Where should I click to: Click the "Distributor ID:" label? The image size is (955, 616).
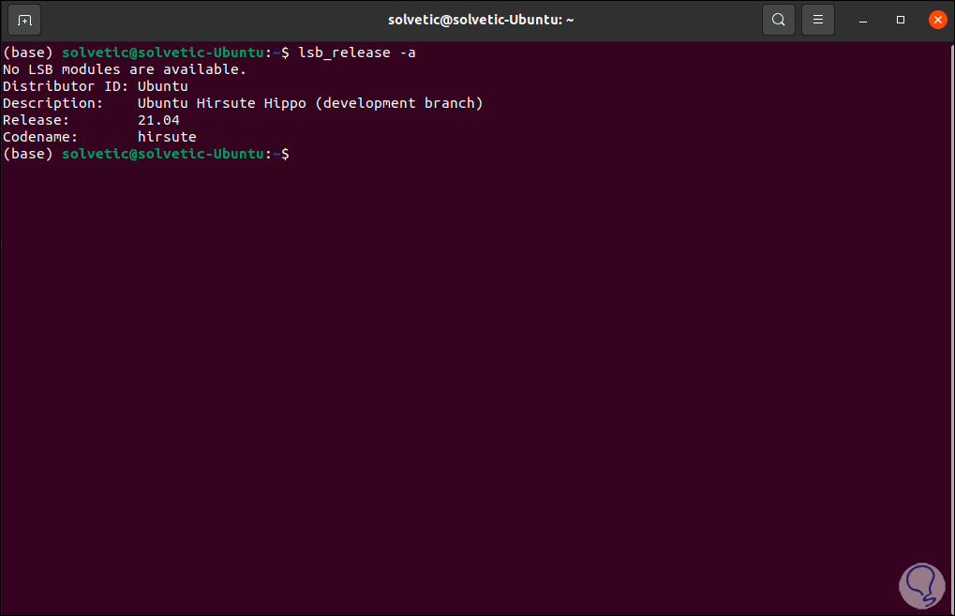(66, 86)
